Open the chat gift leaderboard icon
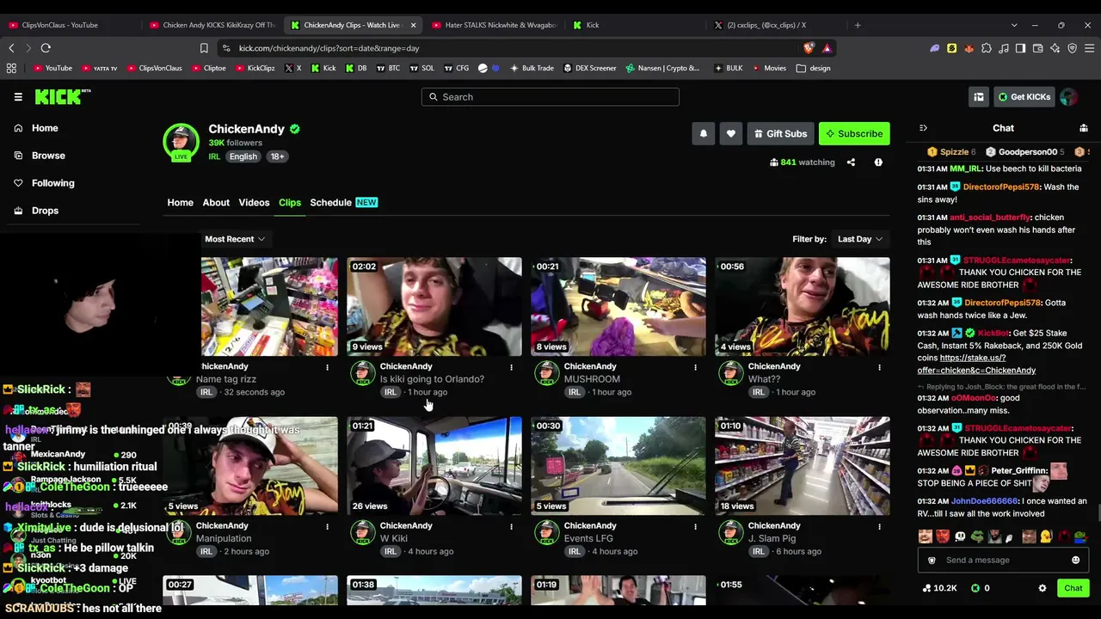This screenshot has height=619, width=1101. [1084, 128]
